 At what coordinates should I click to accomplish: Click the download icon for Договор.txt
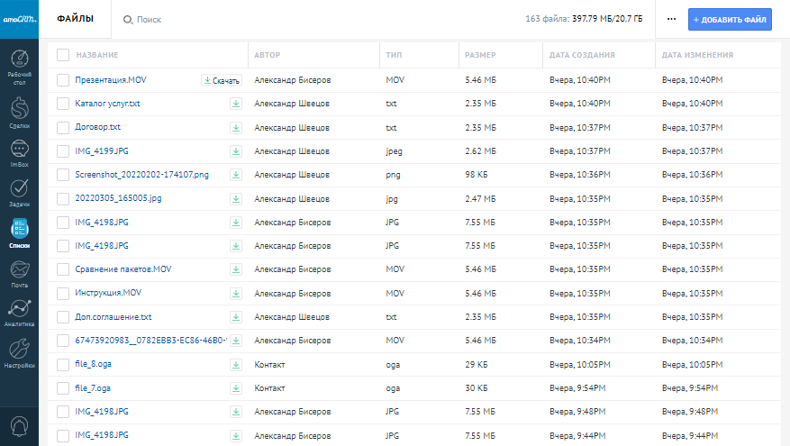pos(236,127)
